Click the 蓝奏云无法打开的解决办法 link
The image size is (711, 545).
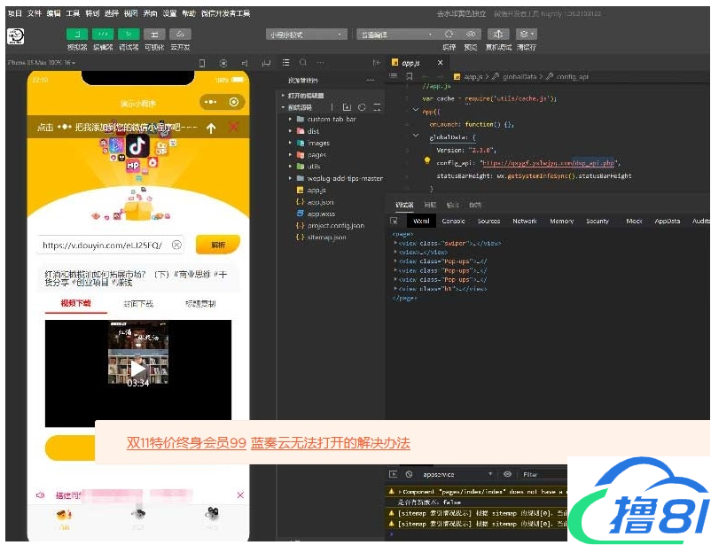click(x=330, y=443)
